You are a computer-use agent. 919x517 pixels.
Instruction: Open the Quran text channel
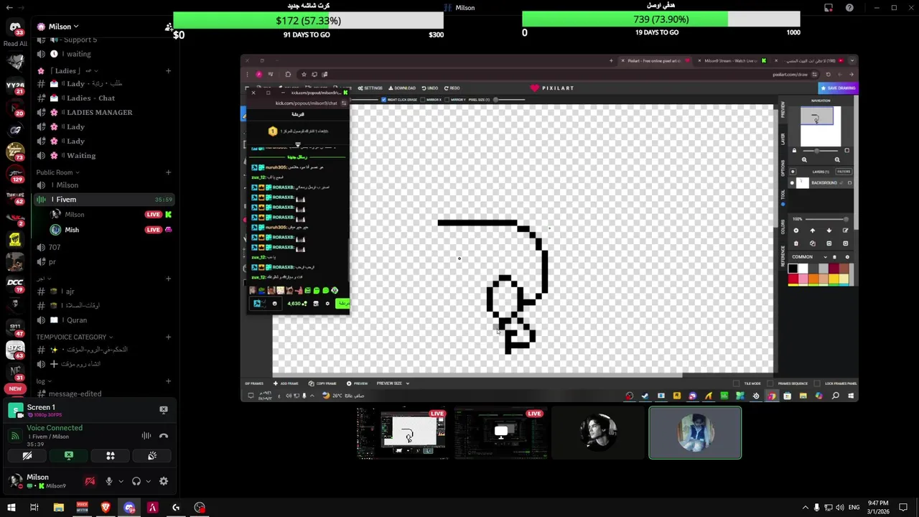point(104,320)
